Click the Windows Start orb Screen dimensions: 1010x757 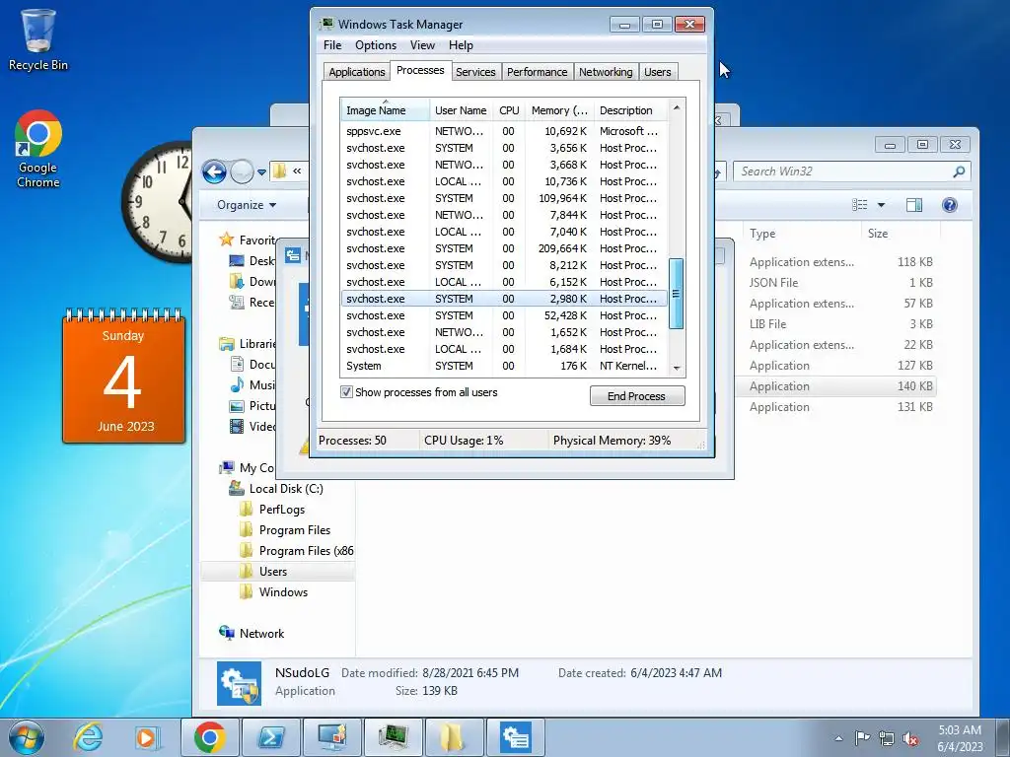27,737
